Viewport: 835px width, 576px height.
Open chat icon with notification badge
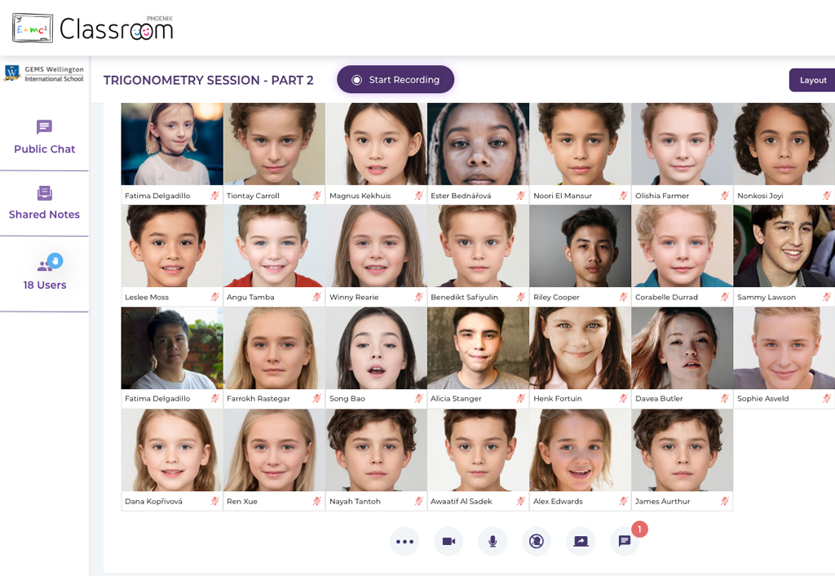[x=625, y=542]
